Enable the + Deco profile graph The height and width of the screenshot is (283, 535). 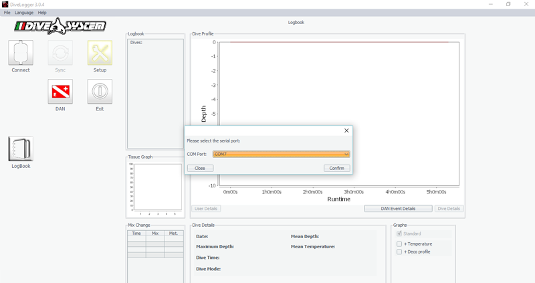pyautogui.click(x=399, y=252)
